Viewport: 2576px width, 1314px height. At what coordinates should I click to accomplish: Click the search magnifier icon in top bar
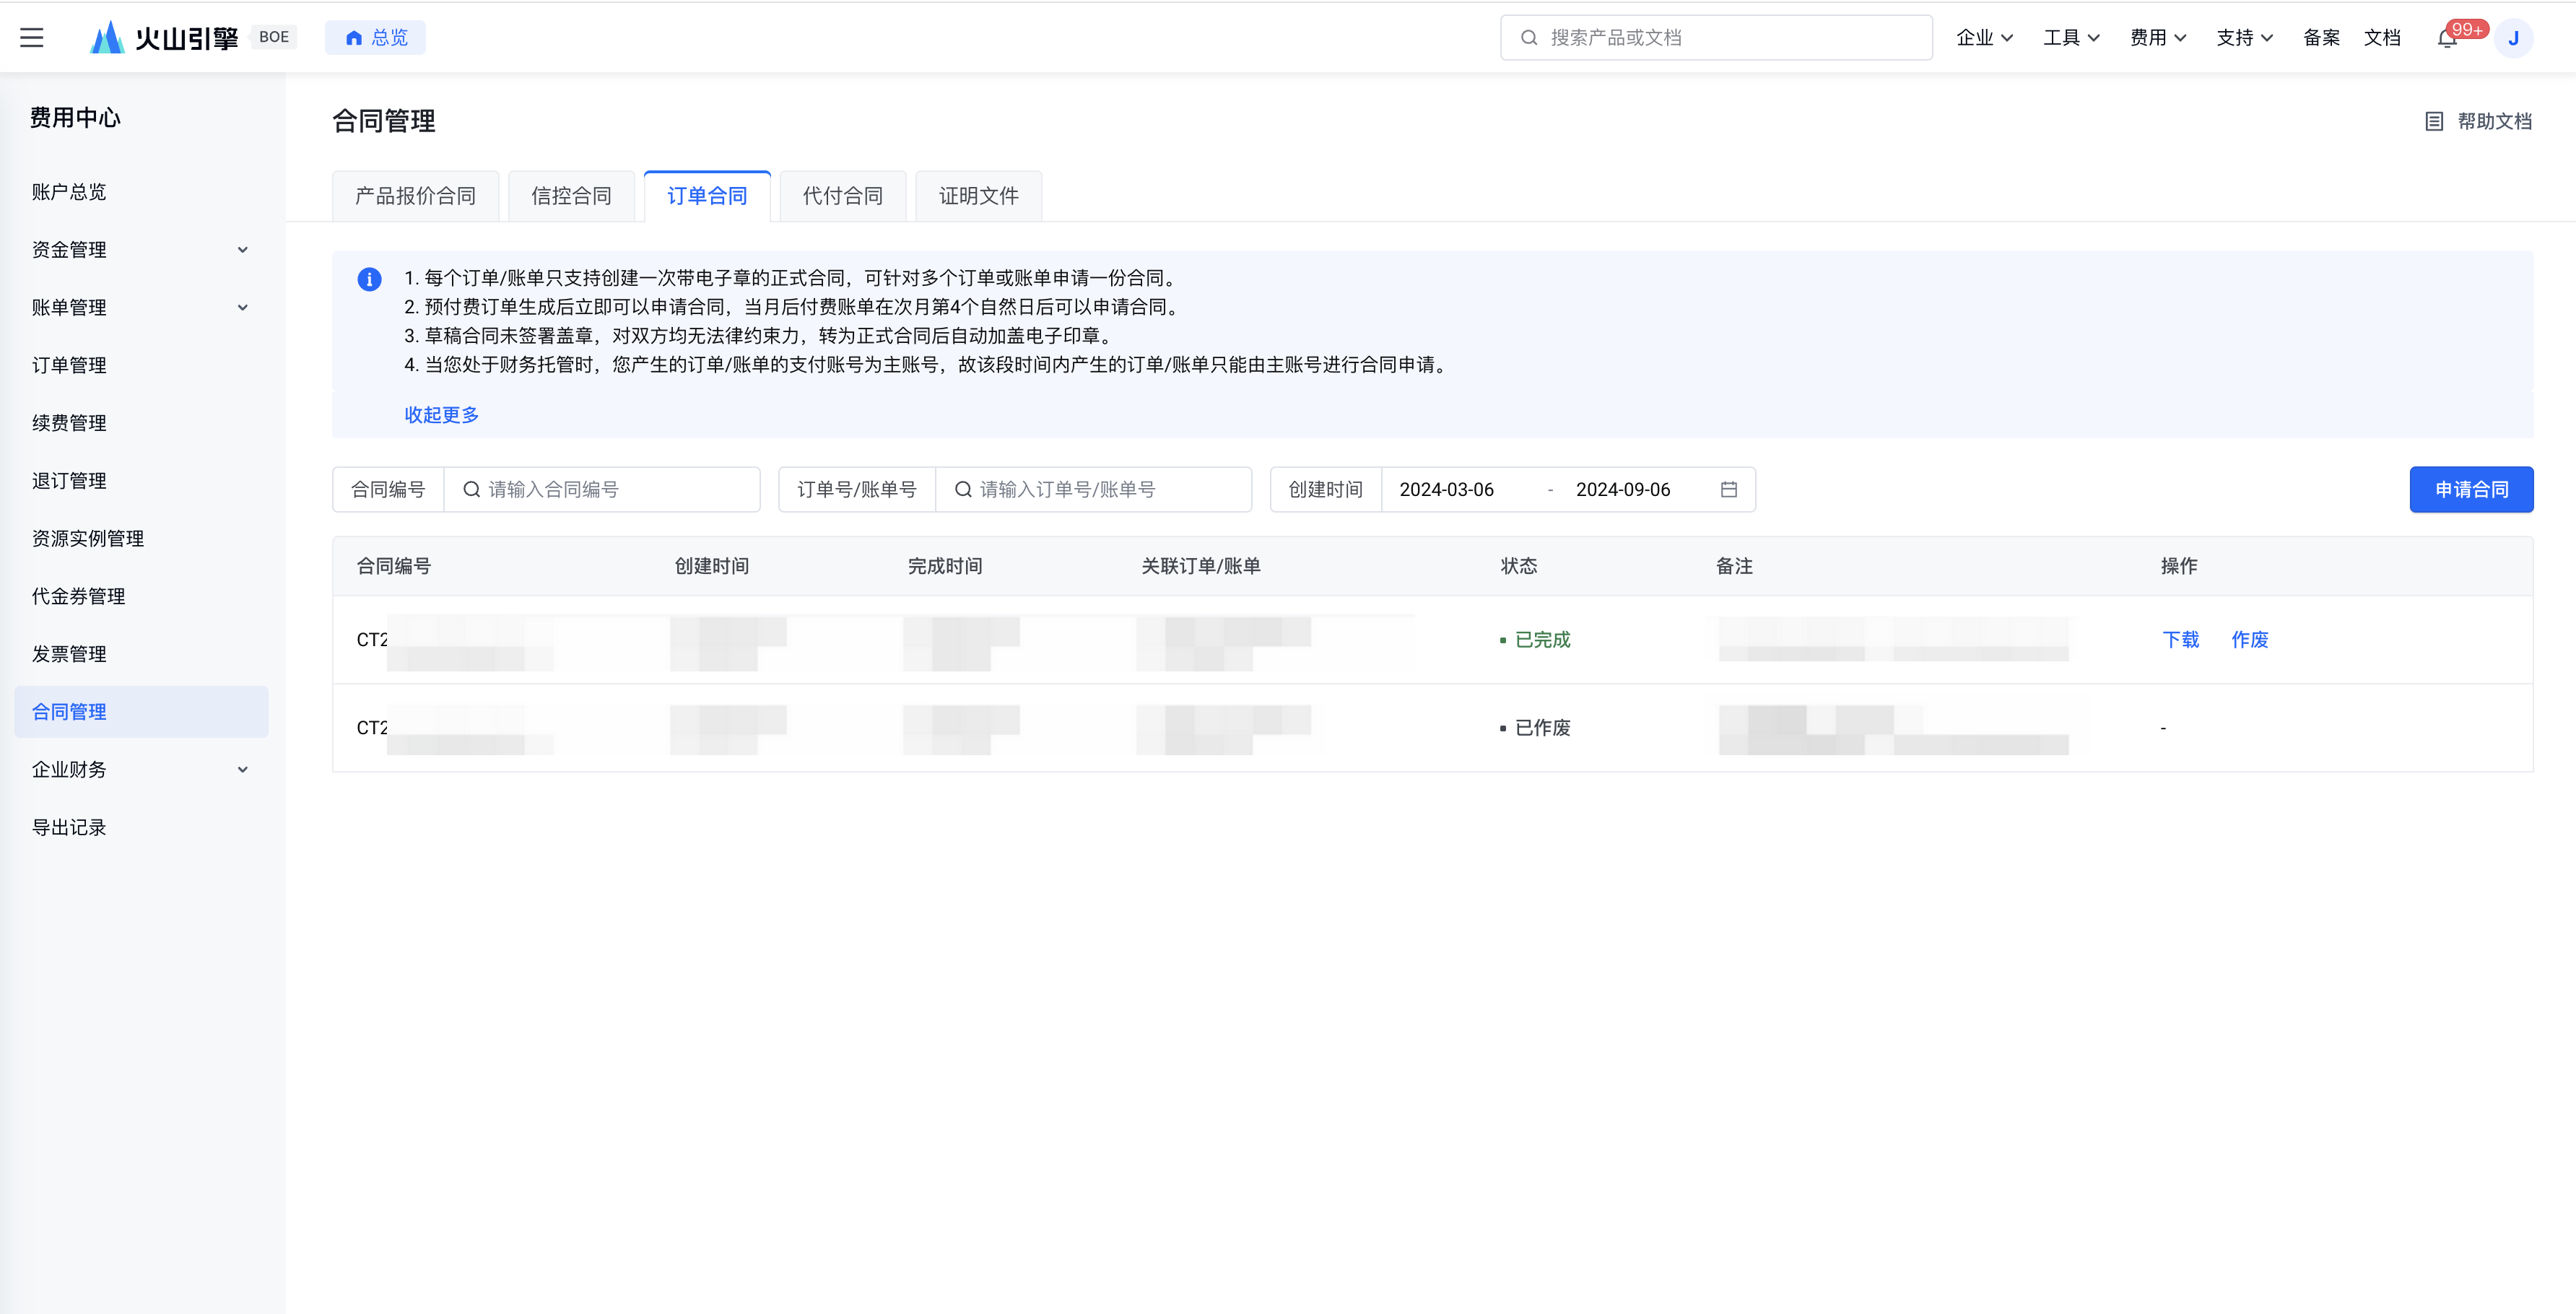coord(1529,38)
